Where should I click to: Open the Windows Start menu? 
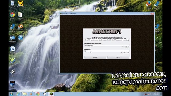tap(11, 94)
